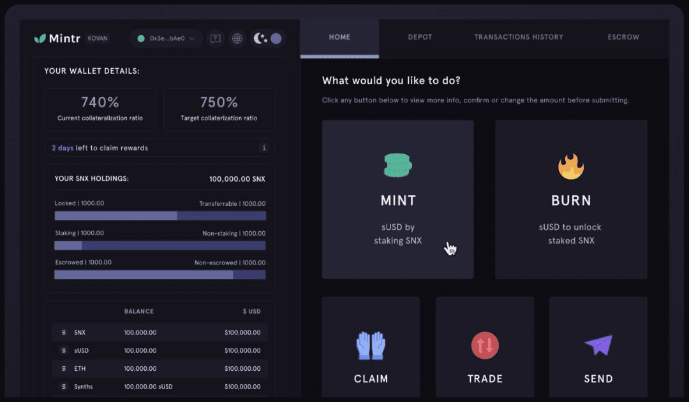Click the 'BALANCE' column header
The image size is (689, 402).
pos(139,311)
